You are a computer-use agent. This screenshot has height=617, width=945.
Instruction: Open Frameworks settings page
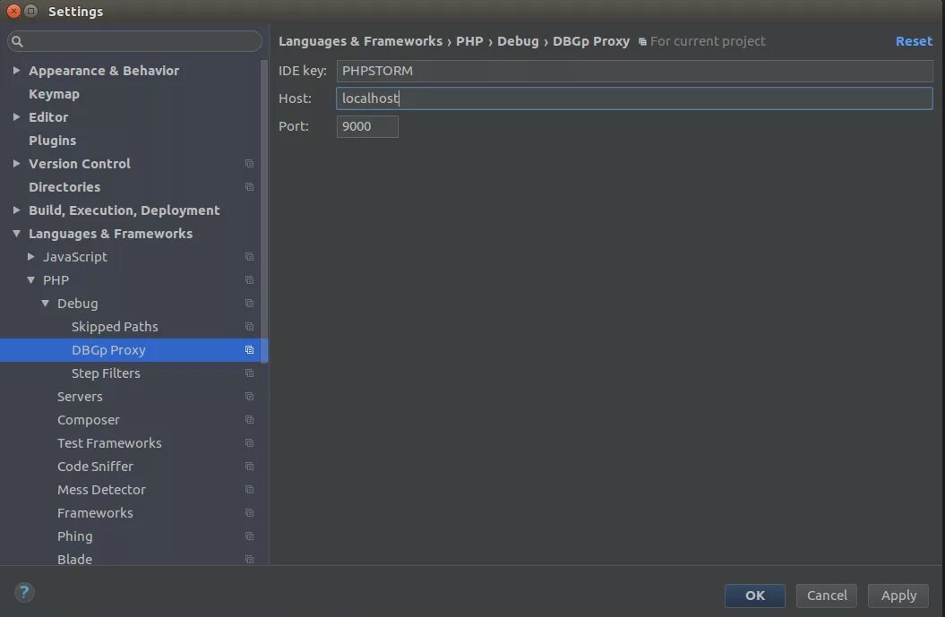click(x=95, y=513)
